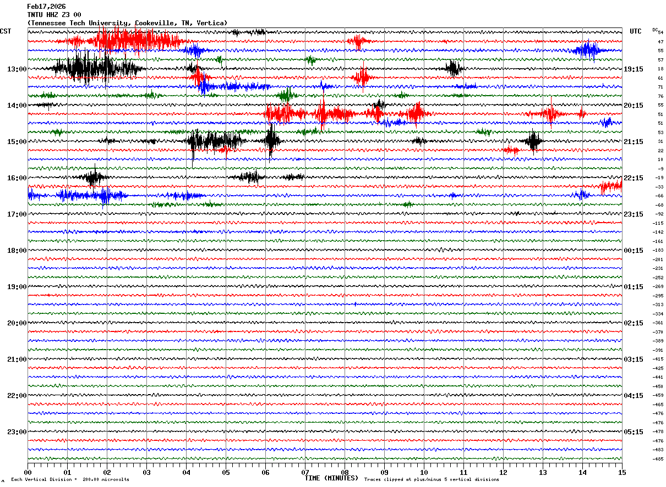The image size is (666, 487).
Task: Select the 13:00 CST time marker
Action: (x=17, y=69)
